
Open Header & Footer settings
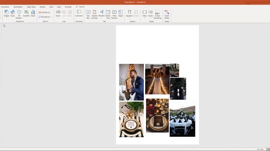tap(94, 14)
